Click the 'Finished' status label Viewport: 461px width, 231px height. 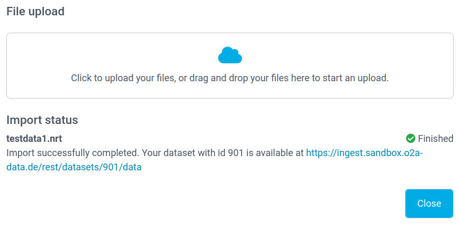pos(436,139)
